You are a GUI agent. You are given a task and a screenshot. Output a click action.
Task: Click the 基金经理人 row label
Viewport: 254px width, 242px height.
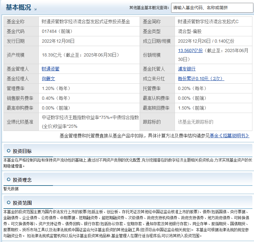[18, 79]
